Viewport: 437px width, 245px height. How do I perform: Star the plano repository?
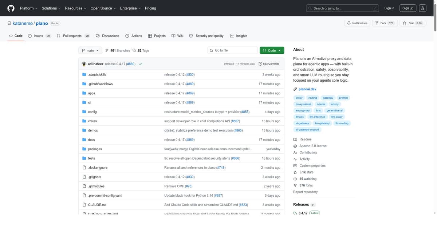pyautogui.click(x=412, y=23)
